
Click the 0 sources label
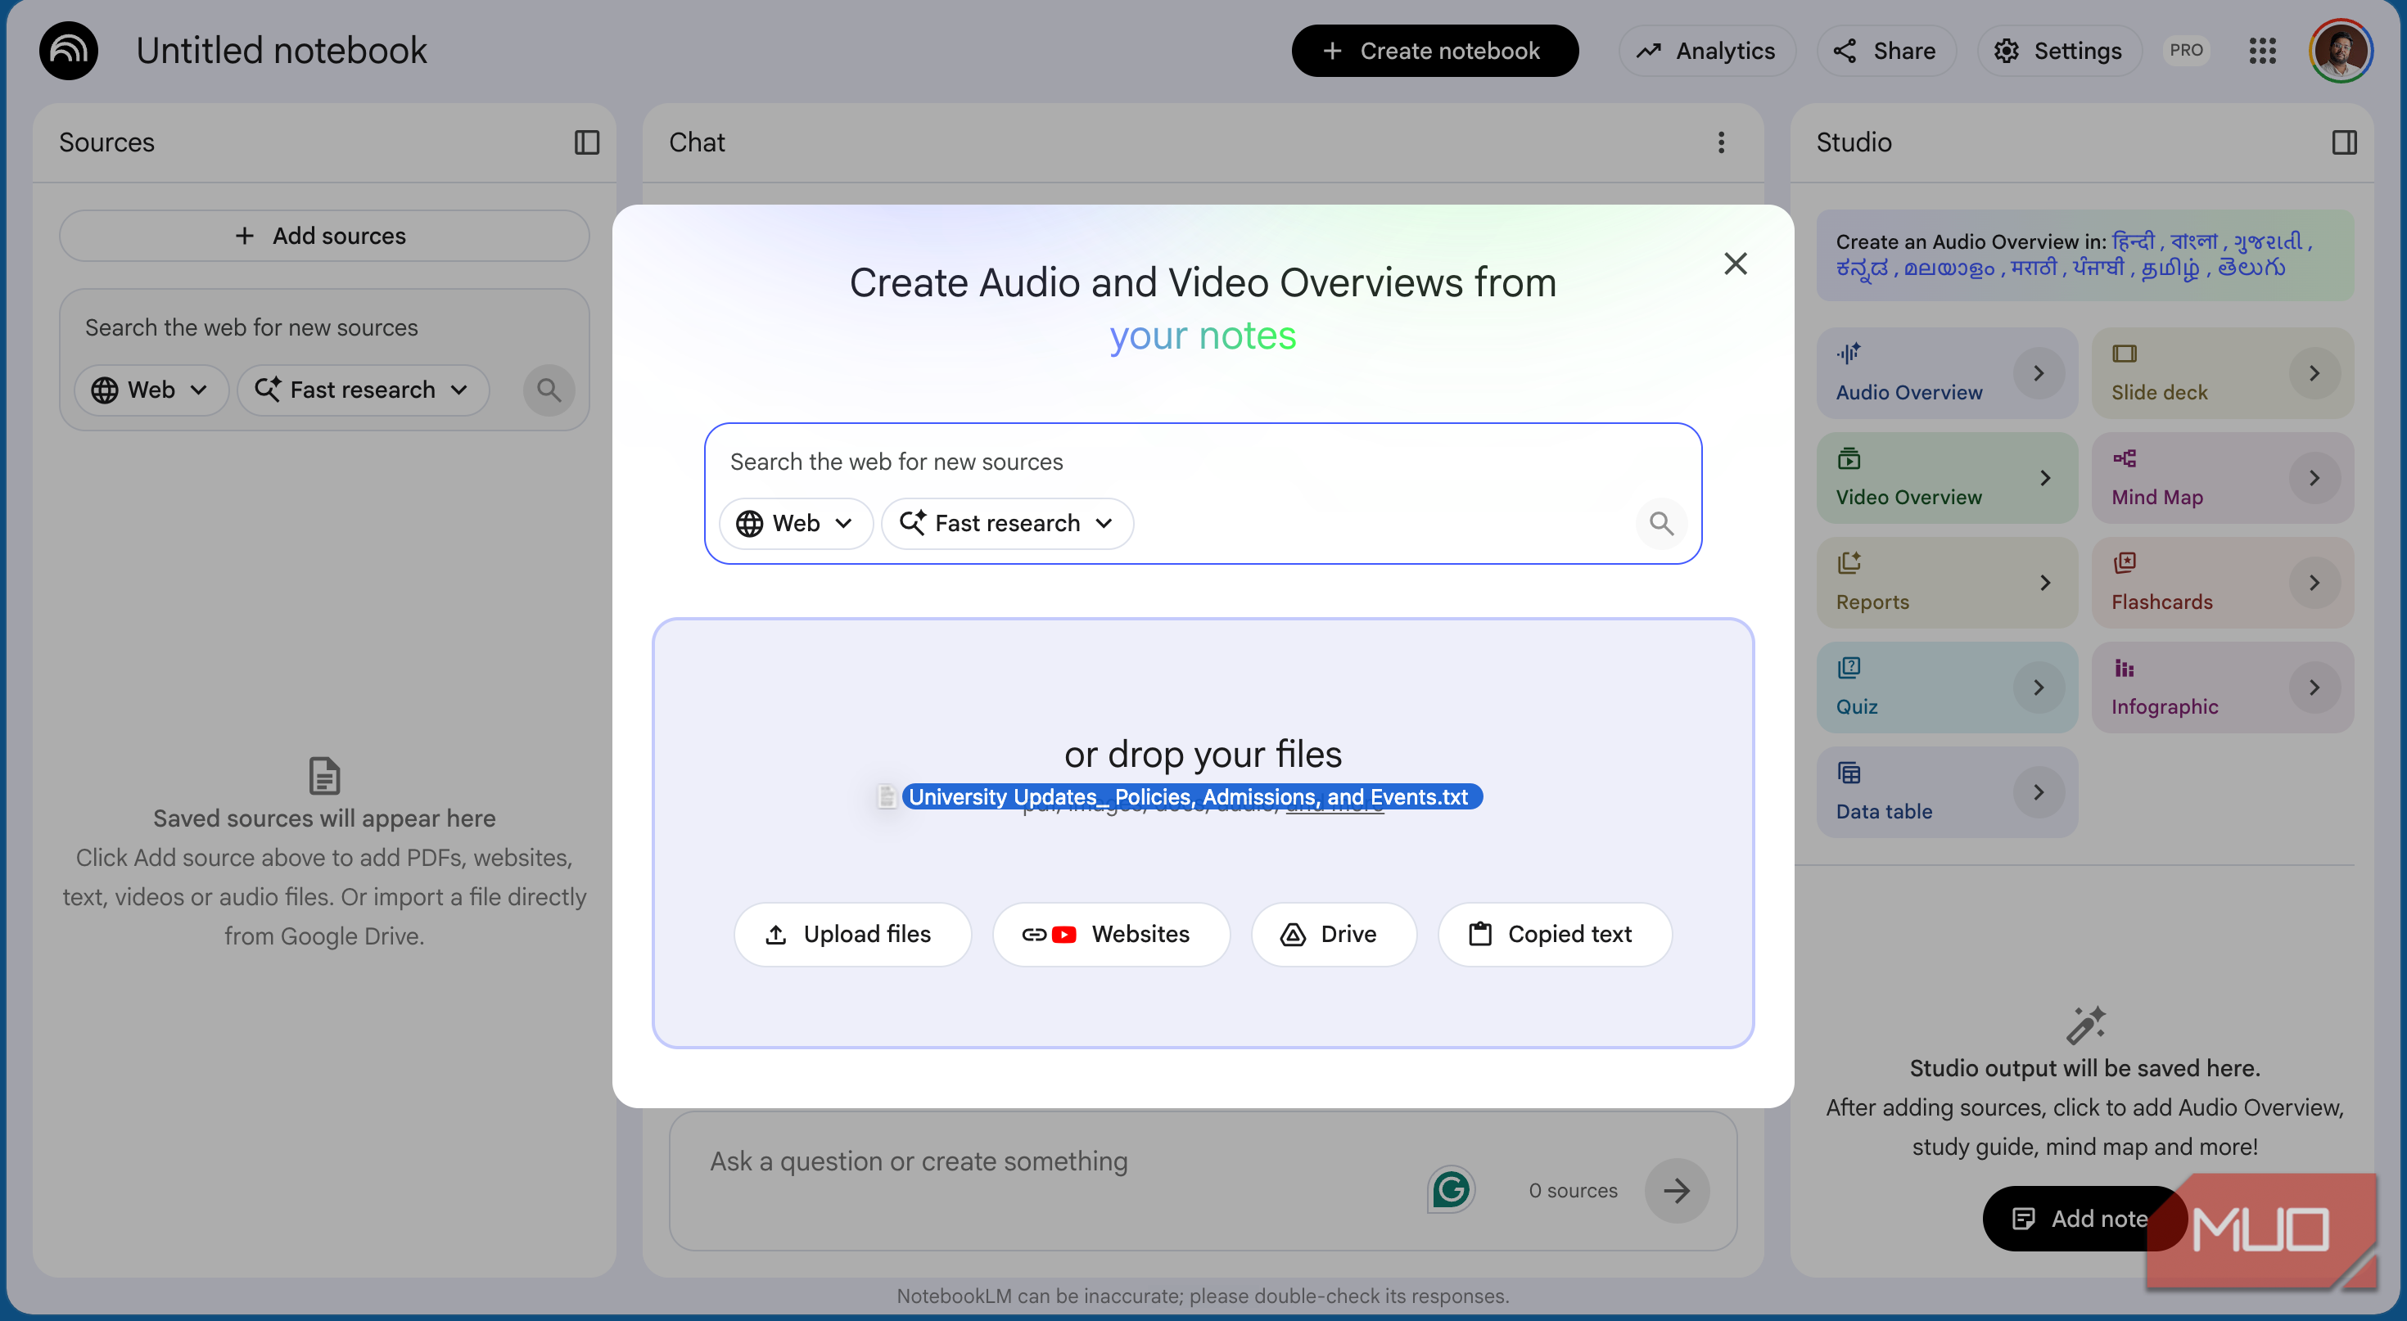[1573, 1189]
